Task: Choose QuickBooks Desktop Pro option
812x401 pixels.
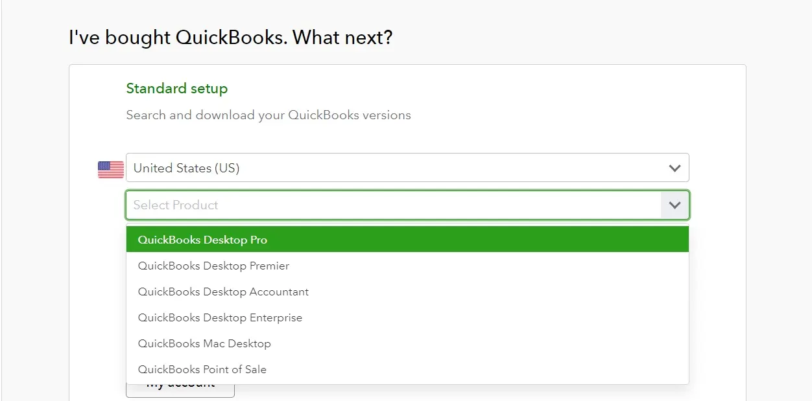Action: pos(407,240)
